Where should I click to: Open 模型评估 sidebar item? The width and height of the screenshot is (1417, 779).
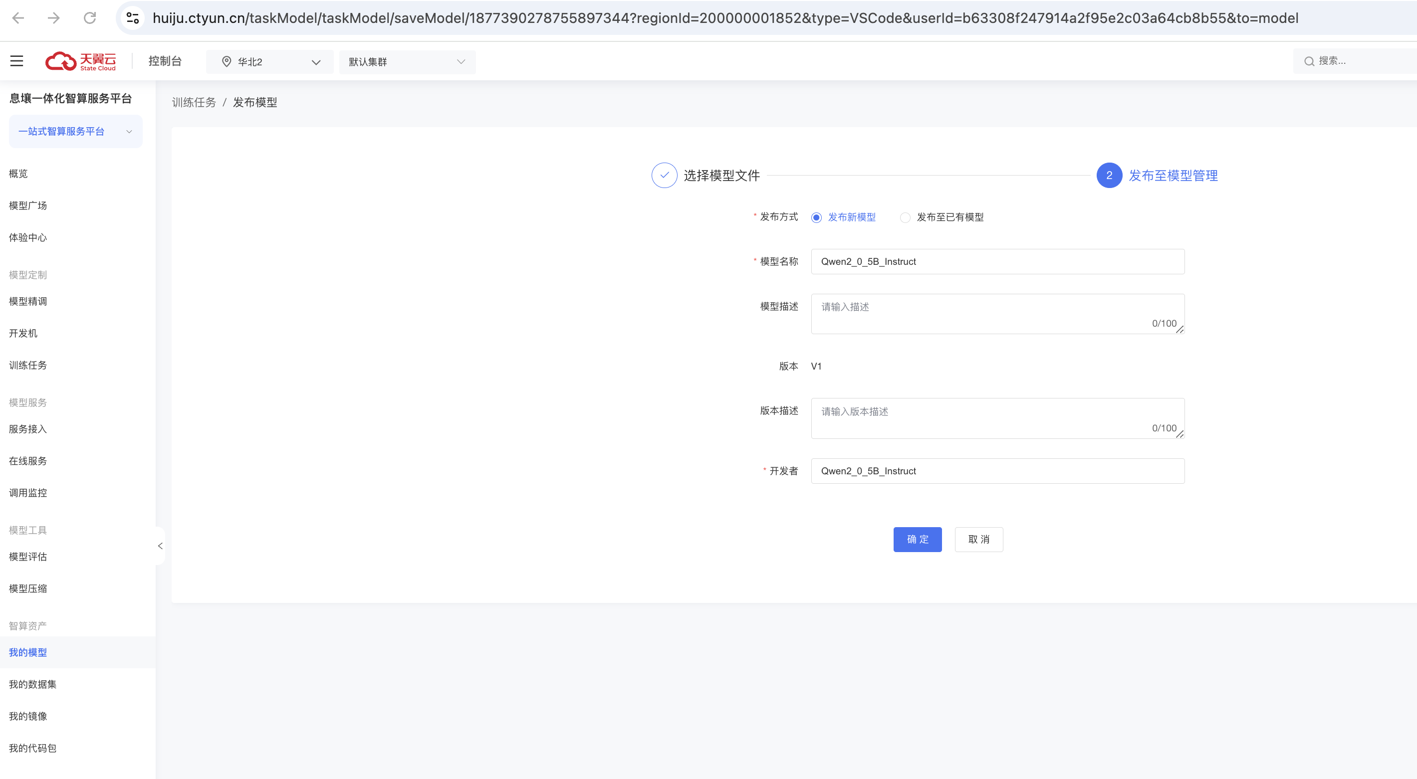click(x=28, y=557)
